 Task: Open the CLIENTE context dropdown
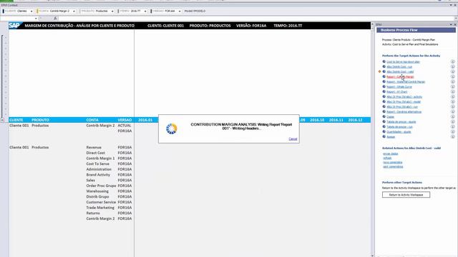(31, 11)
